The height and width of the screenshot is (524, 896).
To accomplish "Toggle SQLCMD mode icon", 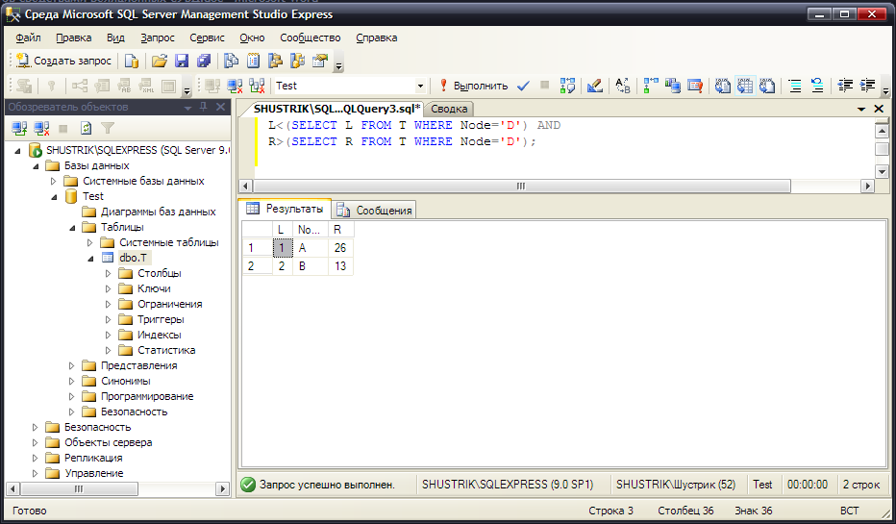I will [x=695, y=86].
